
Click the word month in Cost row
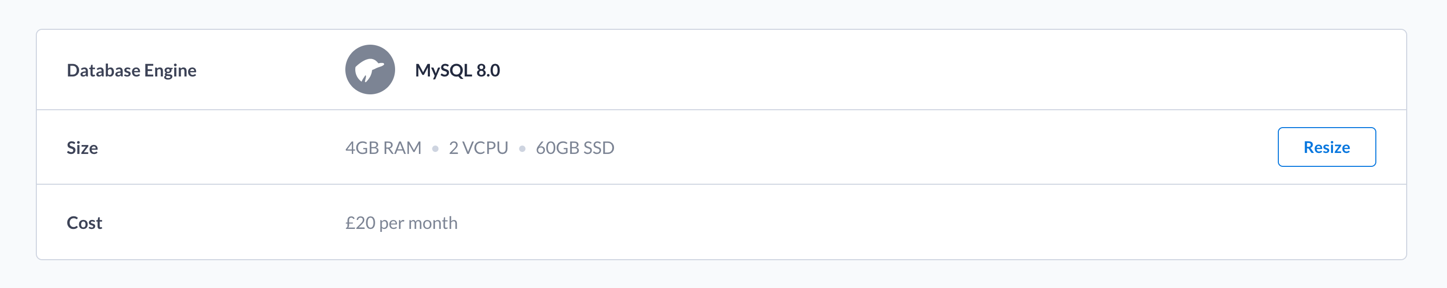tap(432, 222)
